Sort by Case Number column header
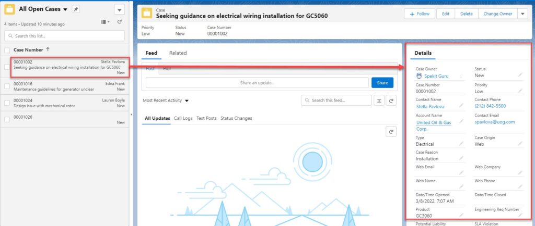Screen dimensions: 535x226 pyautogui.click(x=28, y=49)
